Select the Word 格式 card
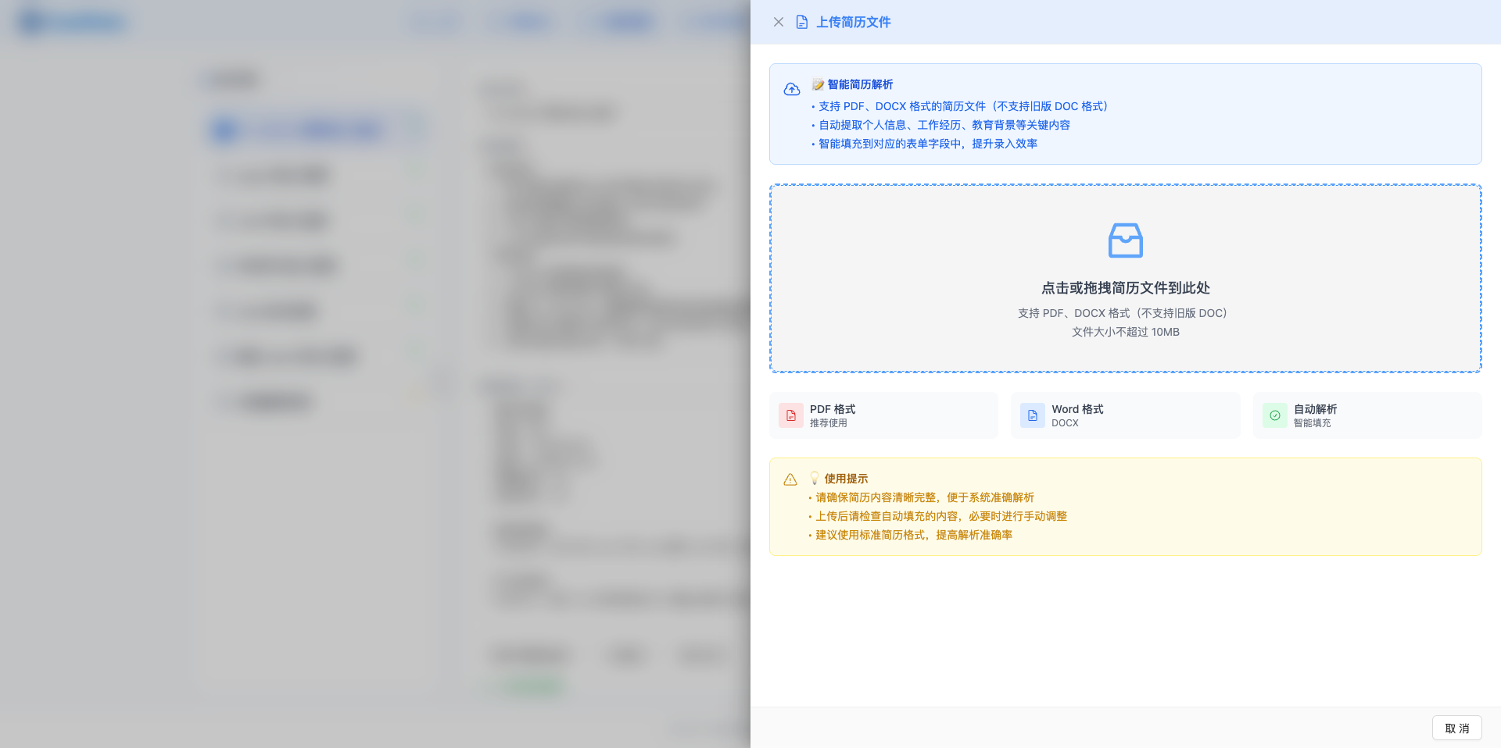 (x=1125, y=415)
